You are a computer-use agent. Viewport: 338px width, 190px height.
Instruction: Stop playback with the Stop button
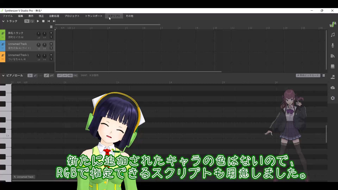(x=43, y=21)
